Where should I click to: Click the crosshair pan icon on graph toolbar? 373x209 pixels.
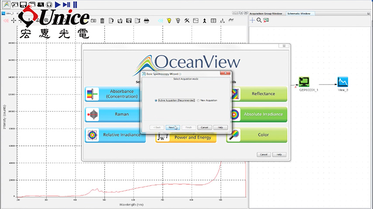click(x=14, y=20)
